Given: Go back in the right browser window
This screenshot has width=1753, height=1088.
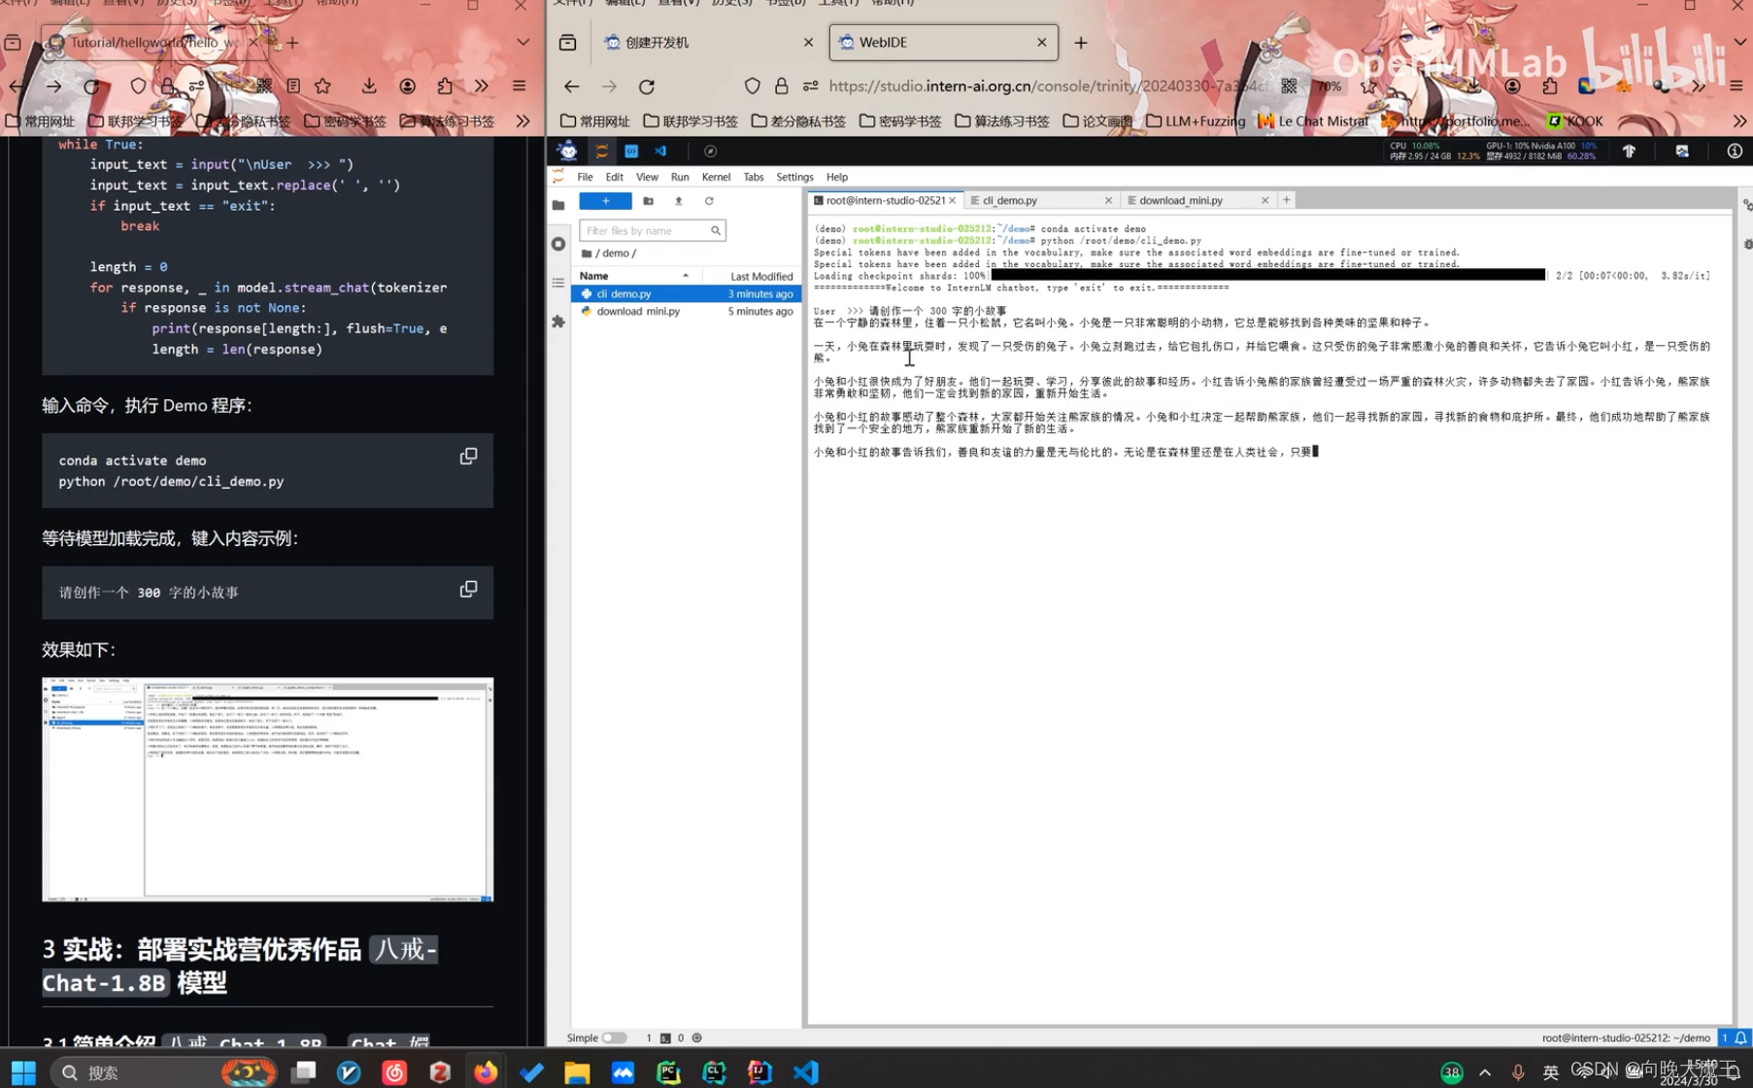Looking at the screenshot, I should click(x=571, y=86).
